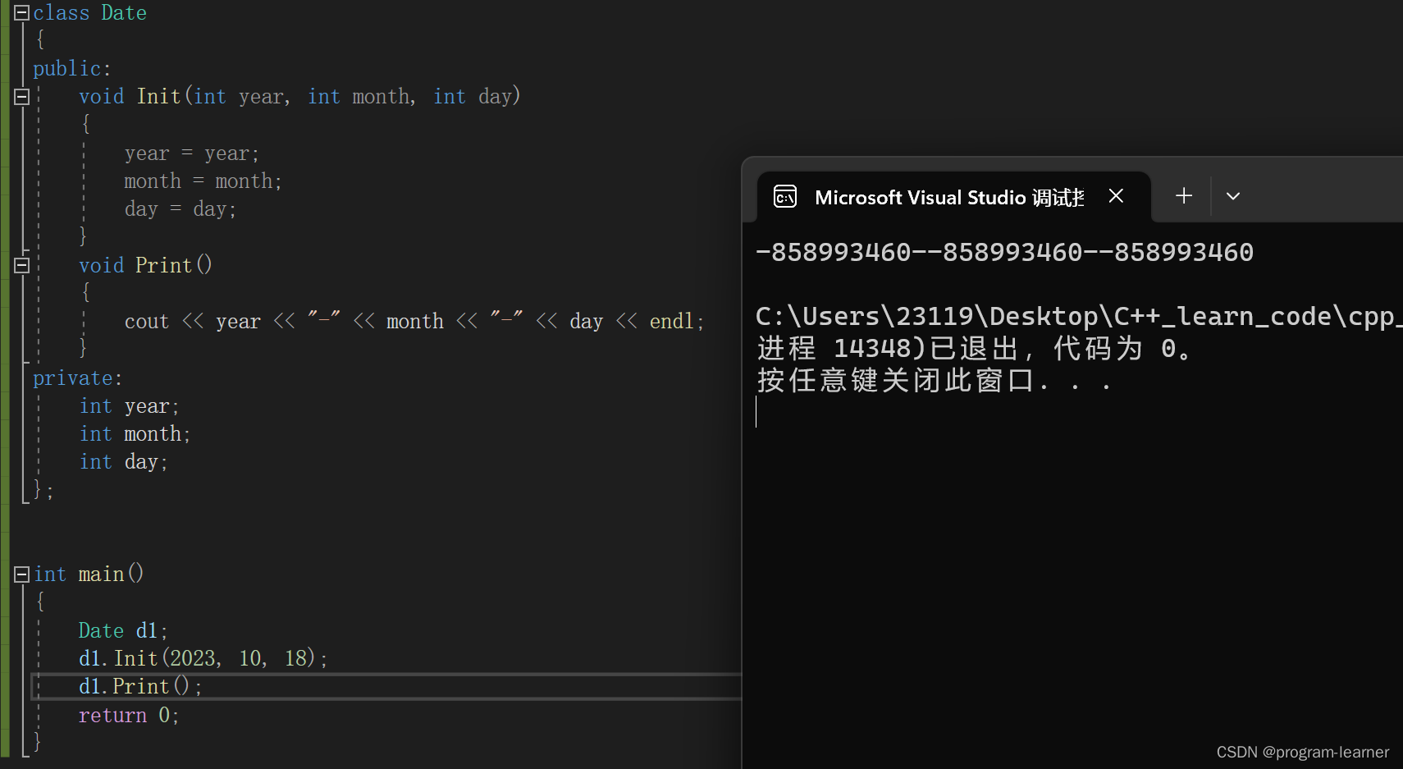1403x769 pixels.
Task: Click the 'endl' token in the cout line
Action: 671,322
